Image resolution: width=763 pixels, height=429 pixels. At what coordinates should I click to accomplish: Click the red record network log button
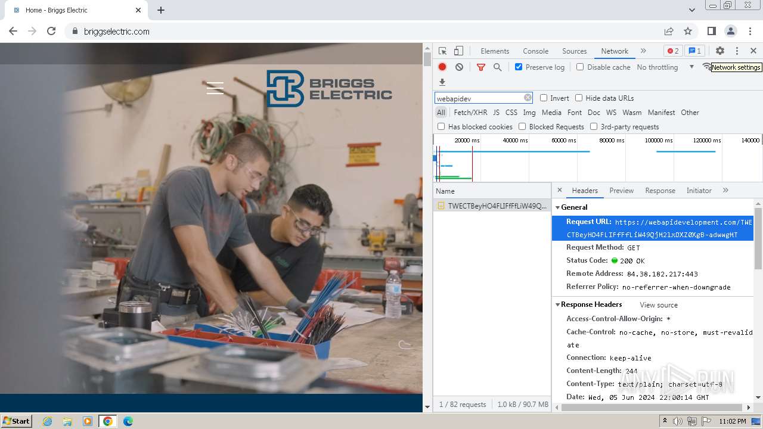tap(442, 67)
